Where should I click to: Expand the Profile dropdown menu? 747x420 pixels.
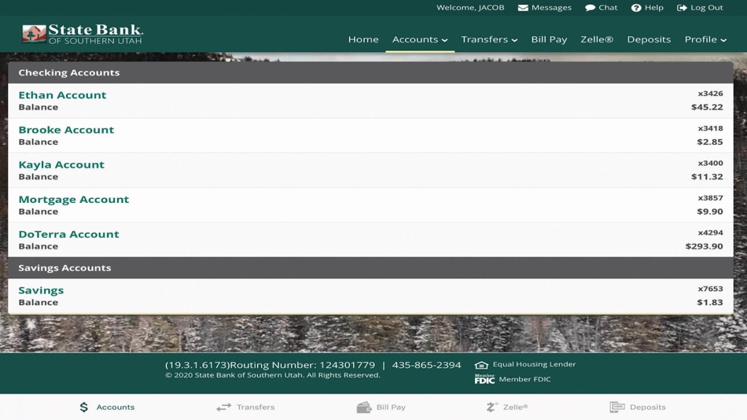705,39
